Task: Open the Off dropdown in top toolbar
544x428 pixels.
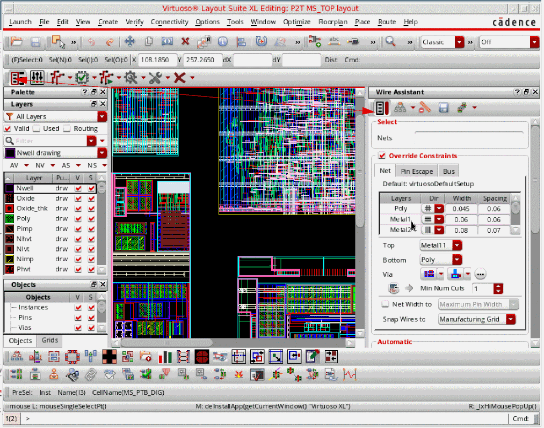Action: pyautogui.click(x=535, y=42)
